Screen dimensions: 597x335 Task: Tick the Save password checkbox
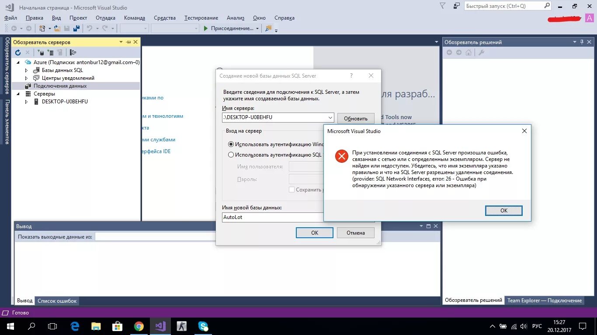(x=292, y=190)
